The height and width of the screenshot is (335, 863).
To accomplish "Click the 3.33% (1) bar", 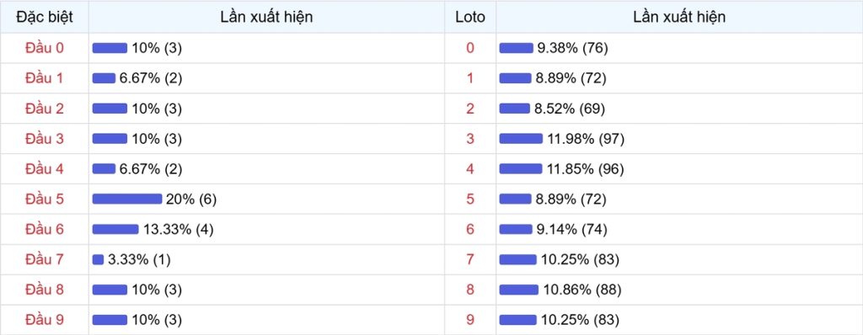I will click(x=98, y=259).
